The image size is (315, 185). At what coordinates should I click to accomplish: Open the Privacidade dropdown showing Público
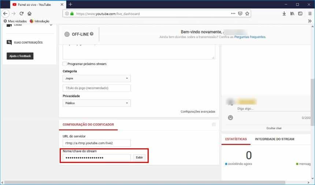click(x=97, y=103)
